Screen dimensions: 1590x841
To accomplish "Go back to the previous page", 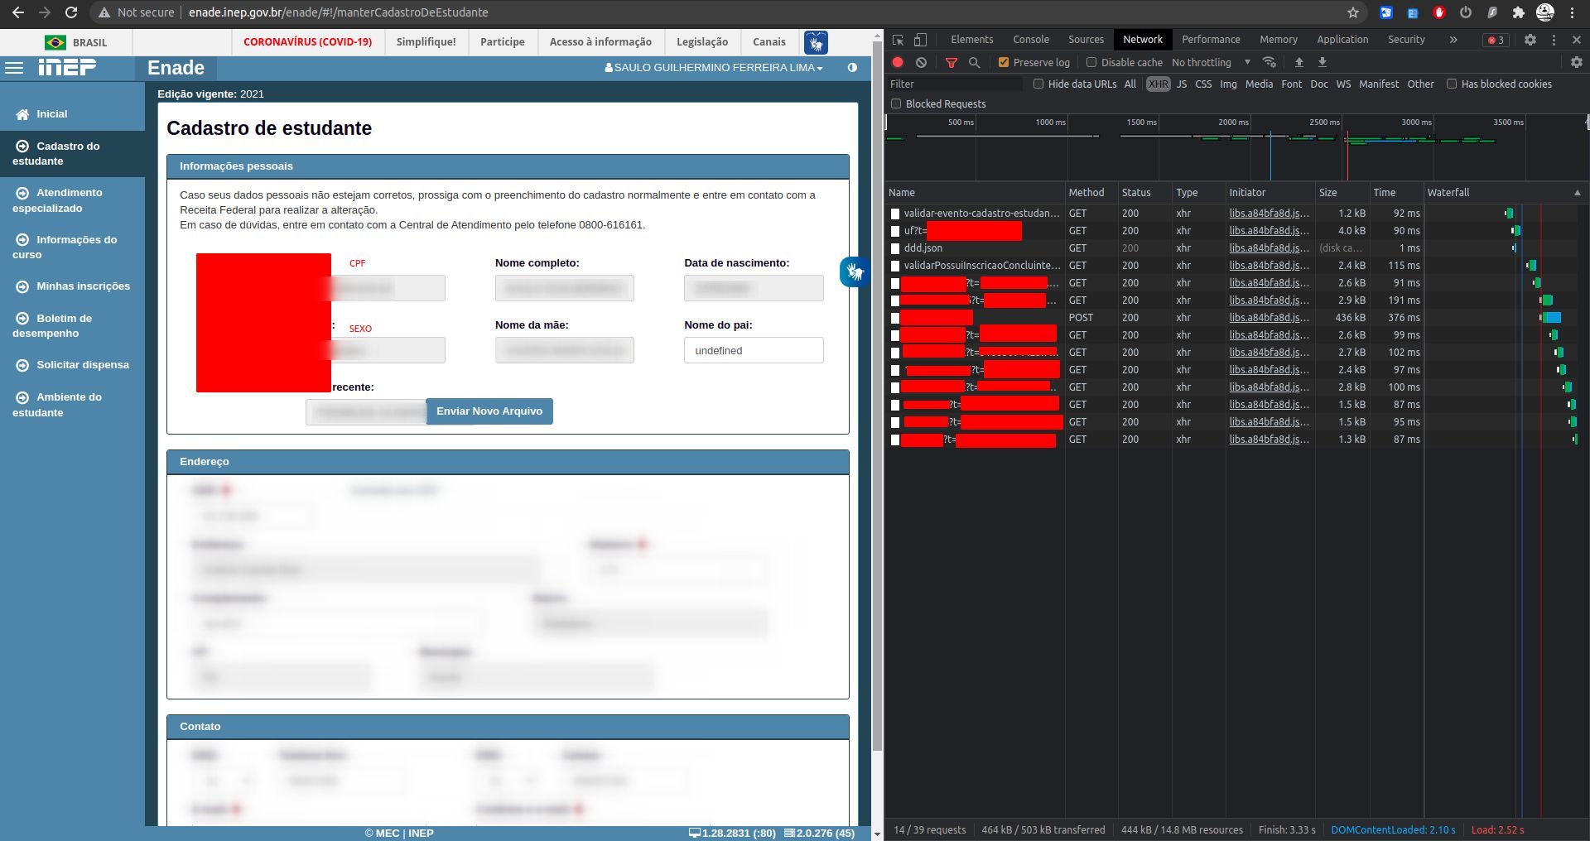I will [18, 12].
